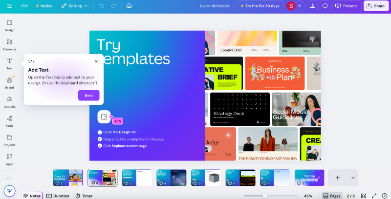The image size is (391, 199).
Task: Open the Learn the basics link
Action: click(215, 6)
